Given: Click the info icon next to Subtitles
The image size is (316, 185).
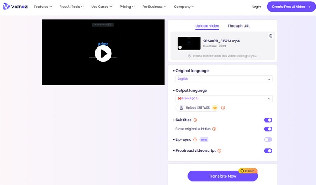Looking at the screenshot, I should [x=195, y=120].
